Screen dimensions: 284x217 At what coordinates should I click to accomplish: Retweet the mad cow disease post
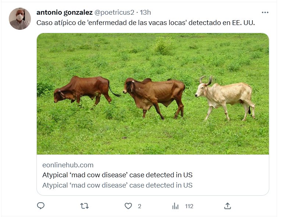click(84, 206)
